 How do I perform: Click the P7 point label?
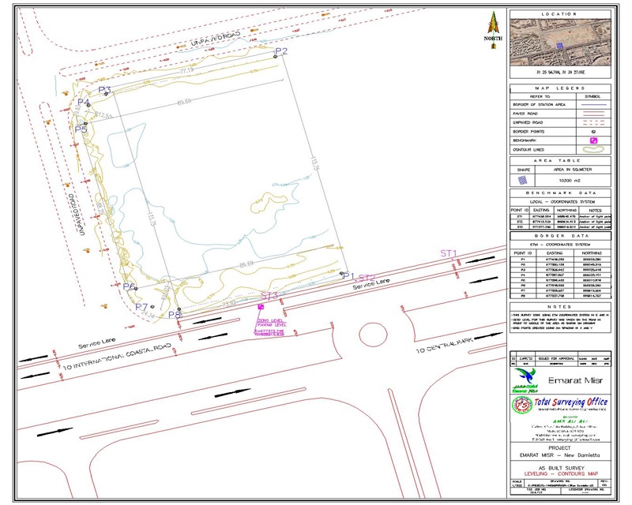pyautogui.click(x=141, y=307)
